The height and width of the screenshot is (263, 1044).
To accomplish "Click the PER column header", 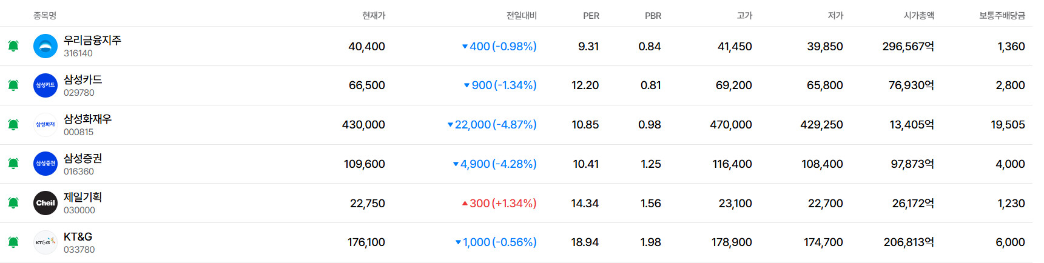I will tap(591, 16).
